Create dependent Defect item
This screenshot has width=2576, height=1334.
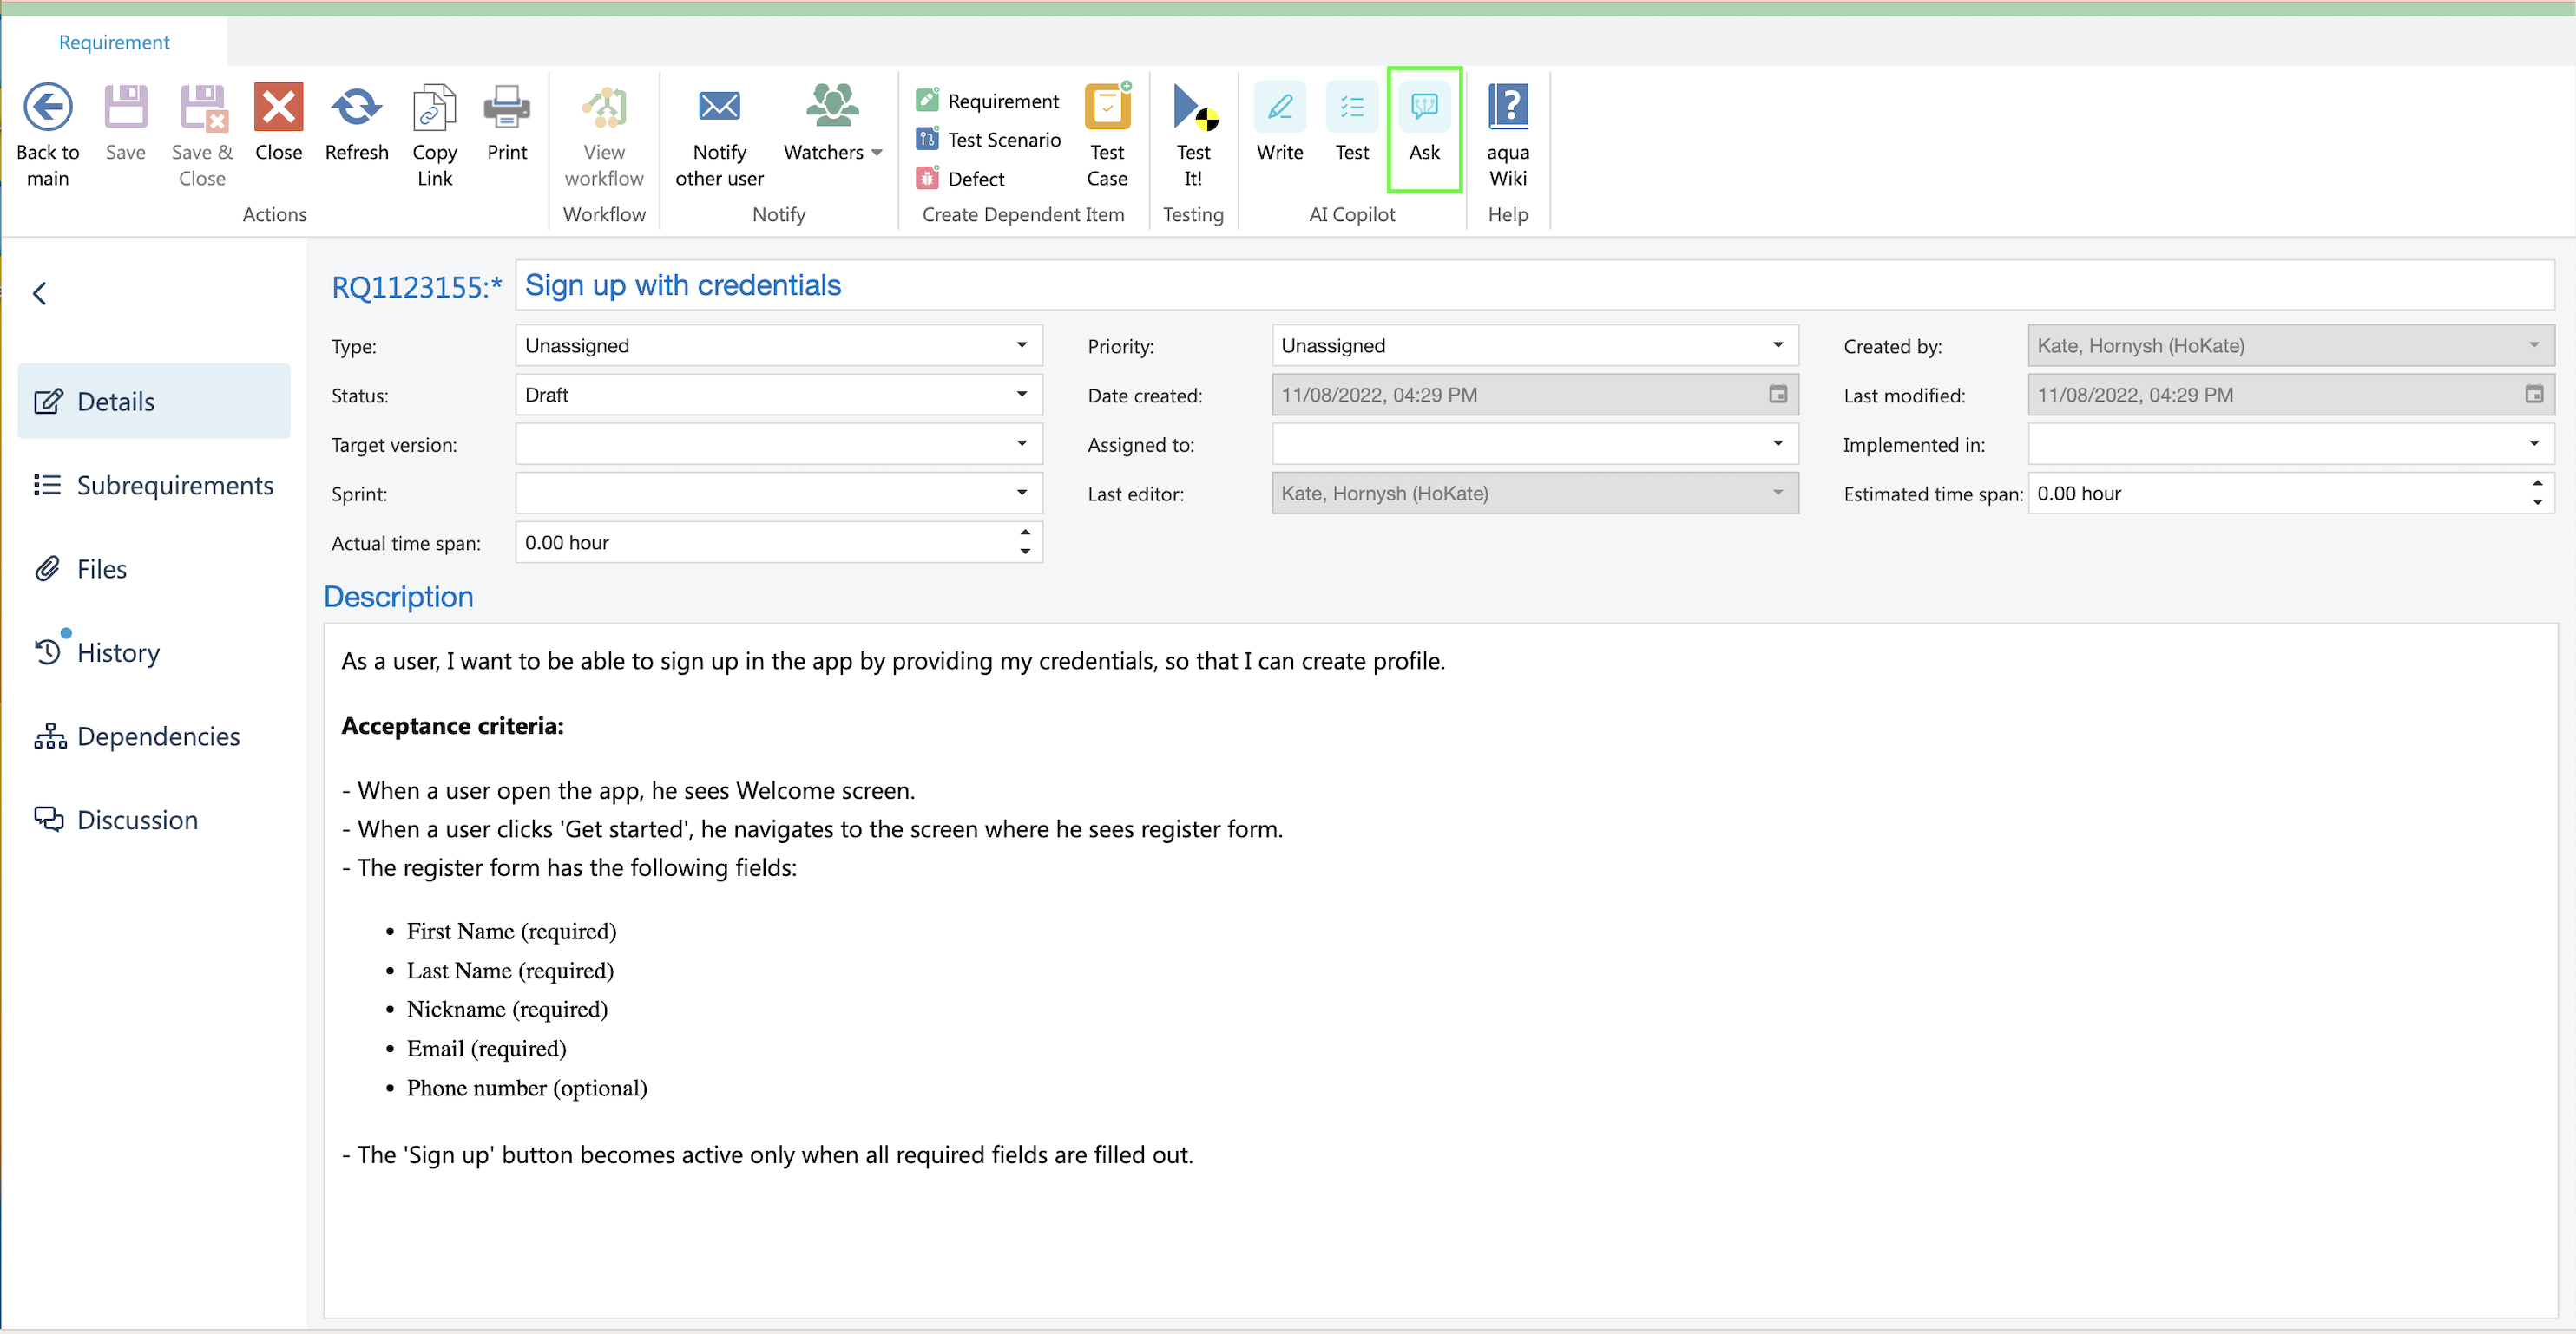tap(975, 179)
